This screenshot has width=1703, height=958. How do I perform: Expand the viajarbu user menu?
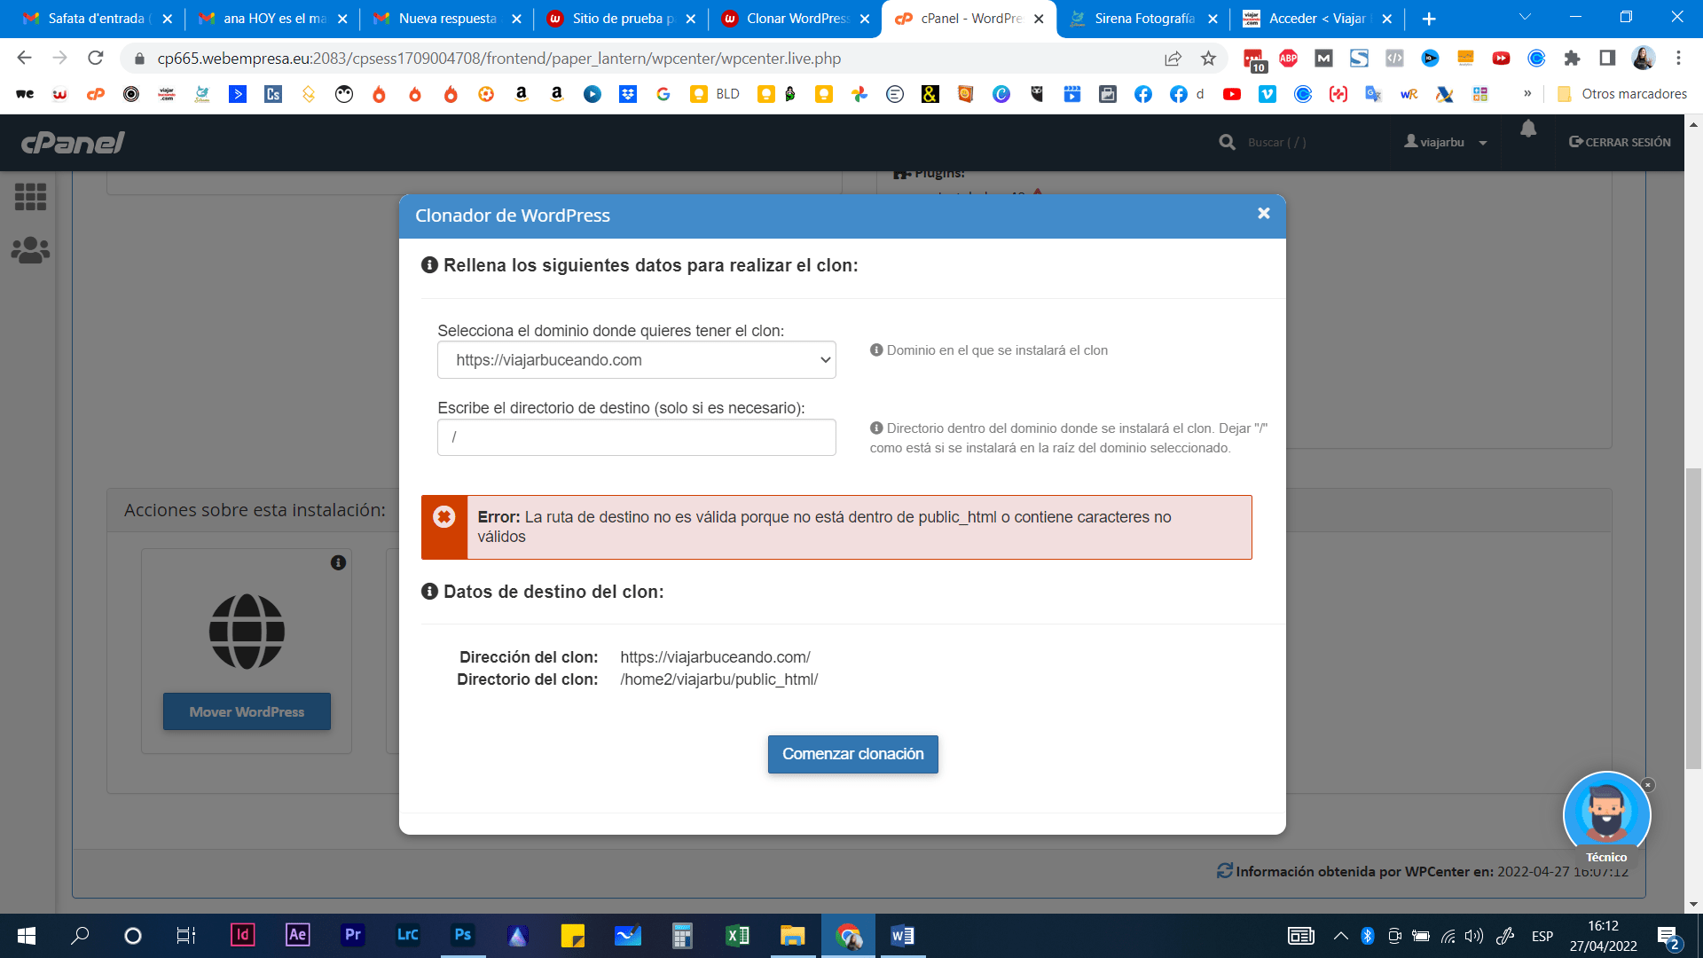tap(1445, 142)
